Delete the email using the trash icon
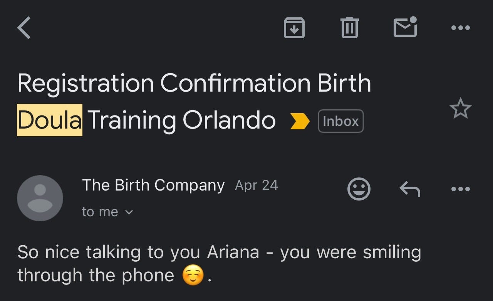 pyautogui.click(x=350, y=28)
